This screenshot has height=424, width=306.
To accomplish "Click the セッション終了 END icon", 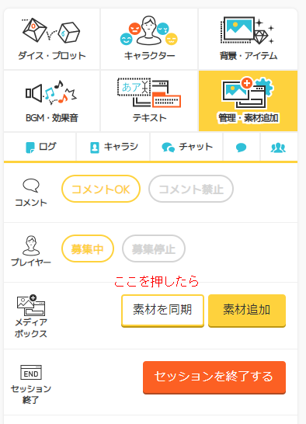I will click(x=31, y=372).
